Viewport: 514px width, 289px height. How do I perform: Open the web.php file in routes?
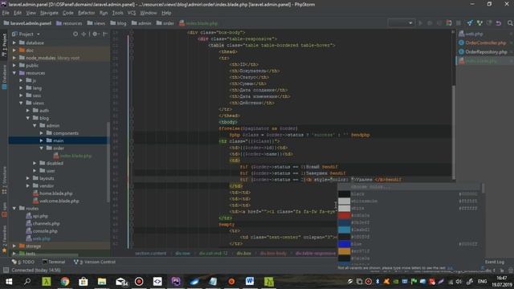(x=42, y=238)
